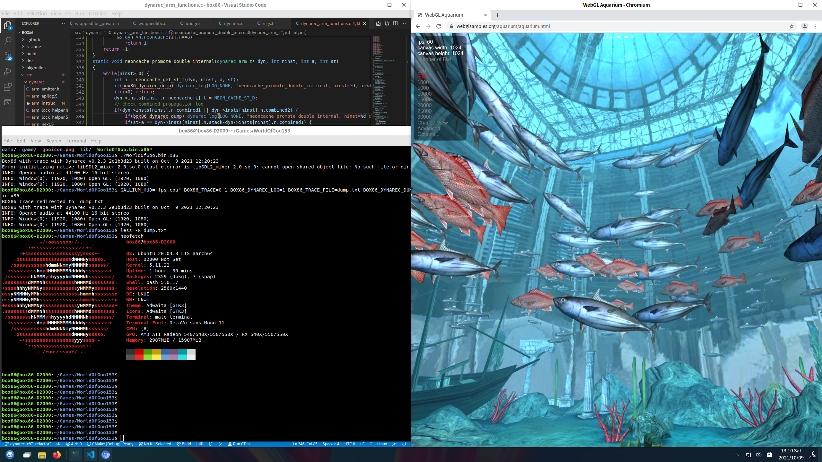Click the CMake debug bug icon in status bar
The height and width of the screenshot is (462, 822).
tap(211, 444)
